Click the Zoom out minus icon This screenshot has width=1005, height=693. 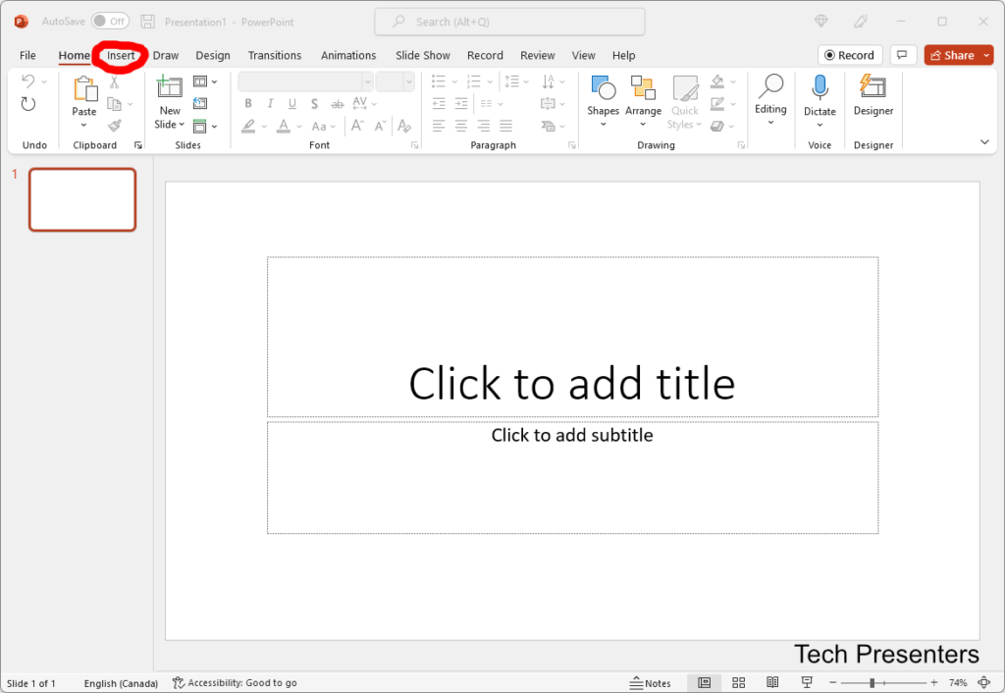[x=833, y=683]
